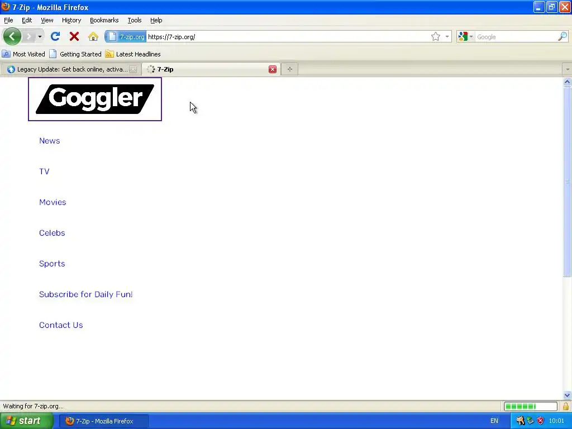Open the Tools menu

point(135,20)
